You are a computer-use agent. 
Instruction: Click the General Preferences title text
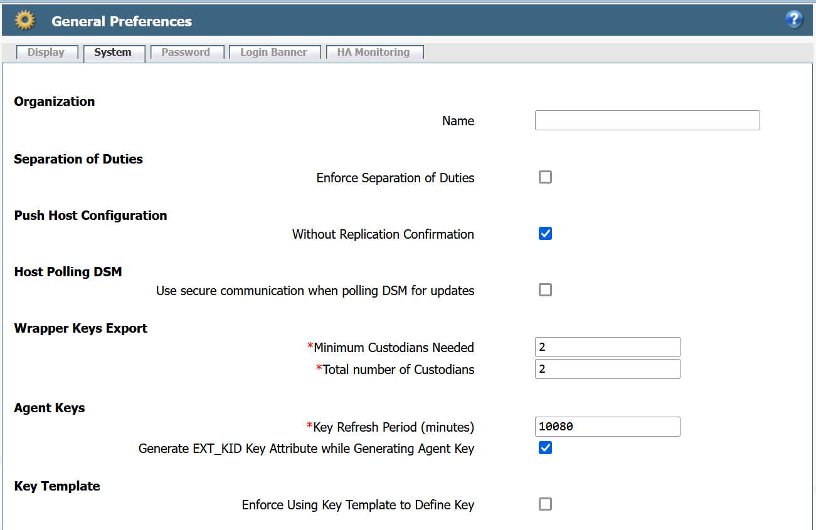coord(121,21)
